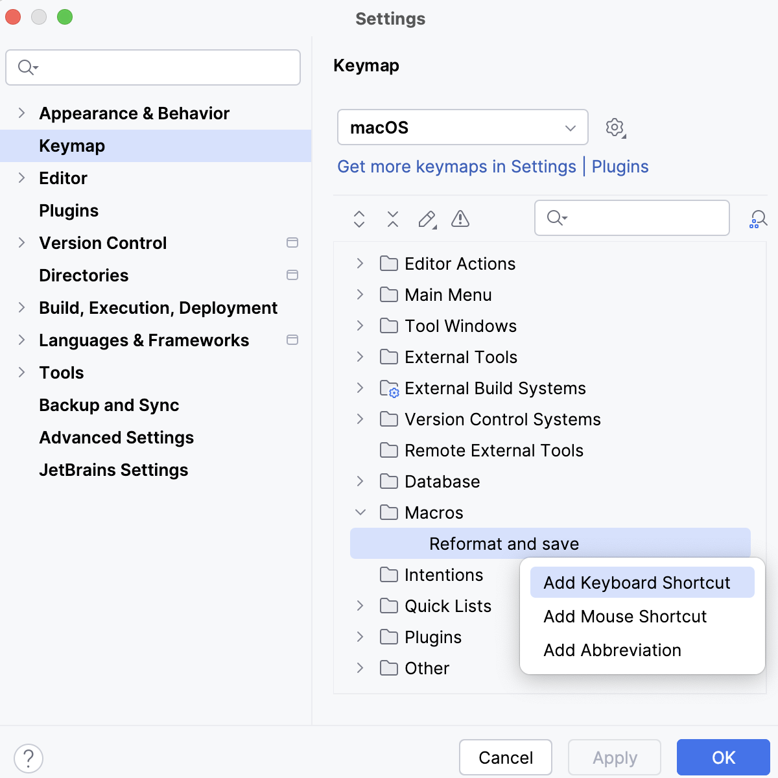The width and height of the screenshot is (778, 778).
Task: Select Add Mouse Shortcut in the menu
Action: point(624,617)
